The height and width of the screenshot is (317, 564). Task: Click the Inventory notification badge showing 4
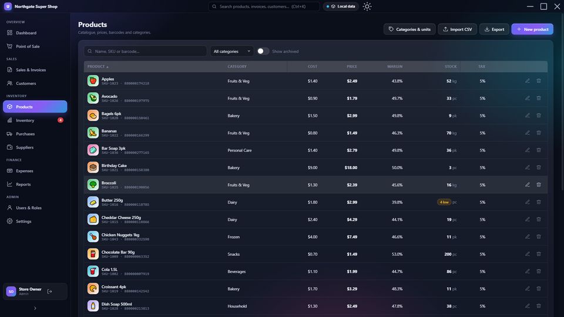click(61, 120)
